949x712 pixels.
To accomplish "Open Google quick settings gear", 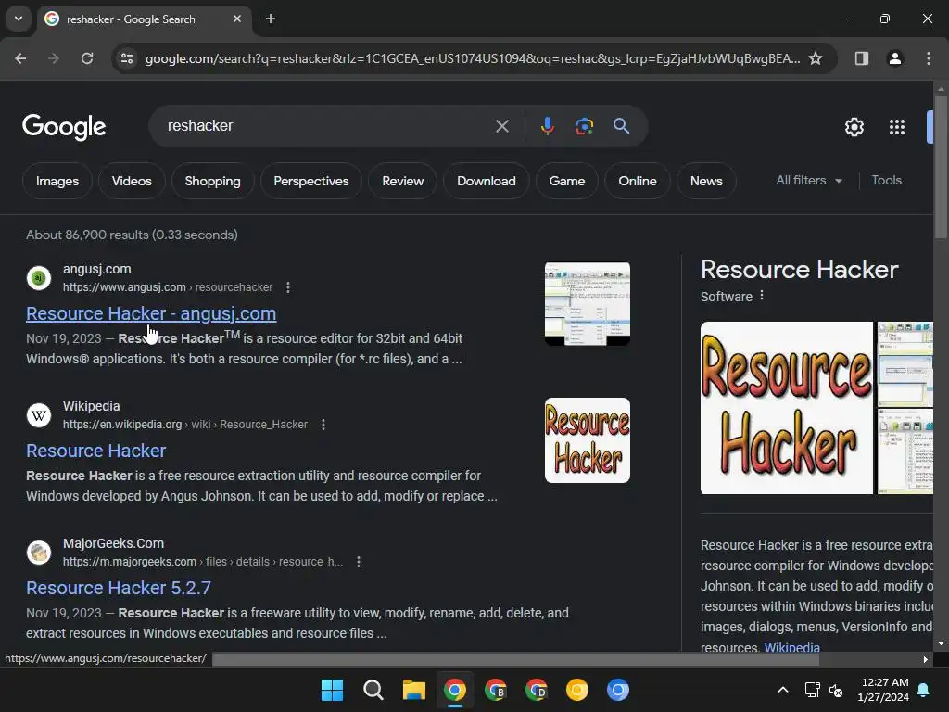I will click(x=854, y=127).
